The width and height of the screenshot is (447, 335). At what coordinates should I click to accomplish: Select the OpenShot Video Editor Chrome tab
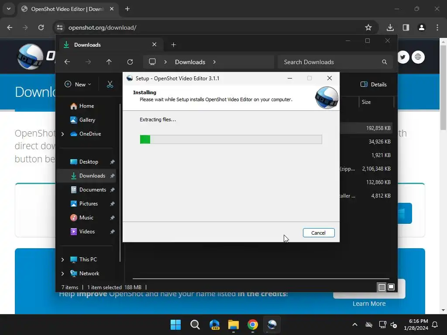[x=68, y=9]
